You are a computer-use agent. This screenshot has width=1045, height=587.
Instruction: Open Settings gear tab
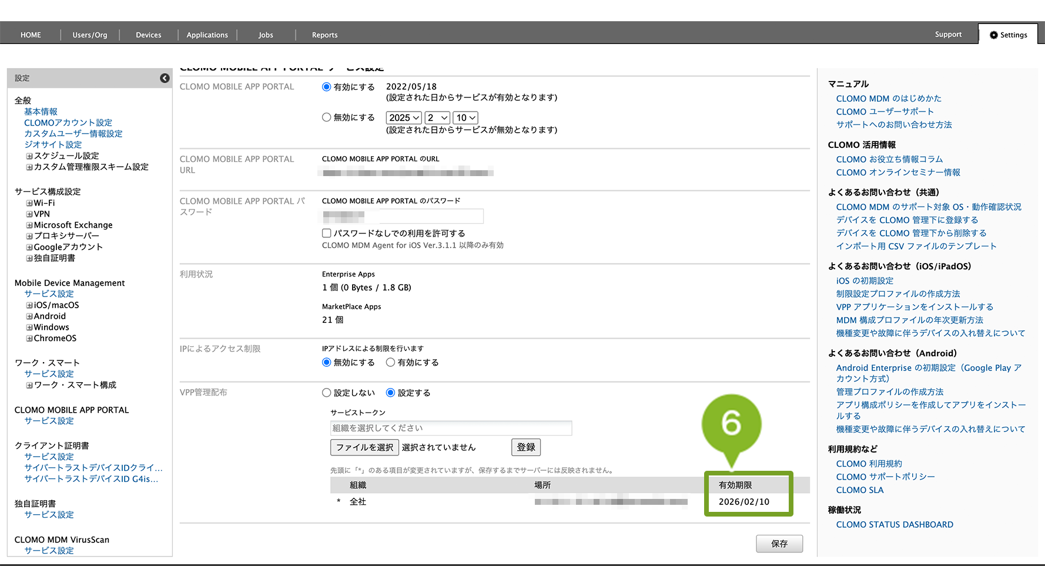click(1008, 35)
